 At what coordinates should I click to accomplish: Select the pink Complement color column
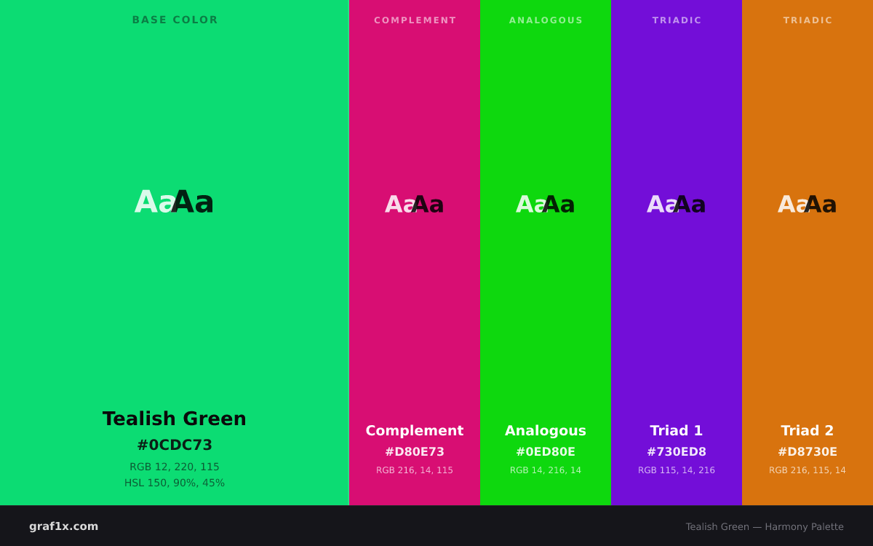(415, 253)
